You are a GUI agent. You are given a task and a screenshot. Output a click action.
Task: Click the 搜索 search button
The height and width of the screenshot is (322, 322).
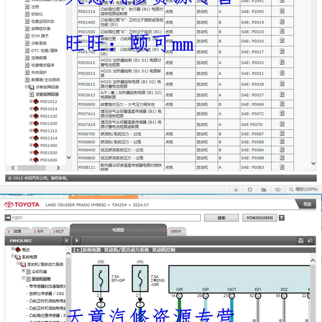222,218
